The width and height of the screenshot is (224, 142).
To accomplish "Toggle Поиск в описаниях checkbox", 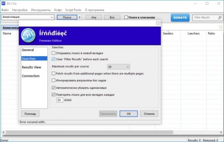I will tap(126, 17).
